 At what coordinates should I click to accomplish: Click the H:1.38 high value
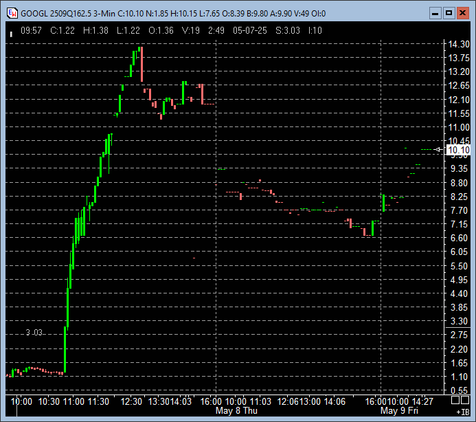[95, 30]
